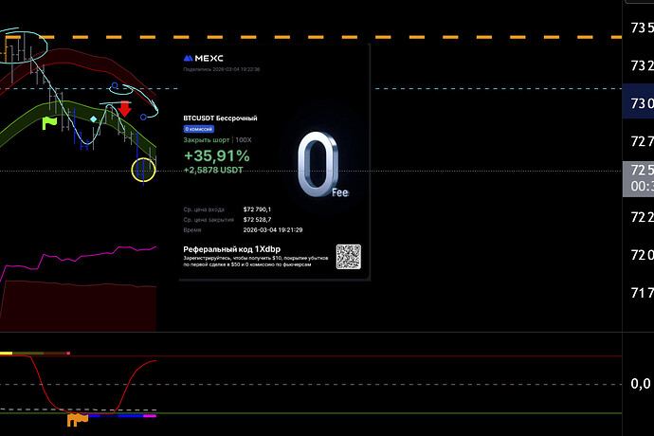Click the red down arrow signal marker
The width and height of the screenshot is (654, 436).
(x=125, y=108)
